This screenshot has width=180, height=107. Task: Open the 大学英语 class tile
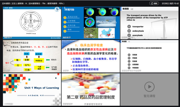32,90
